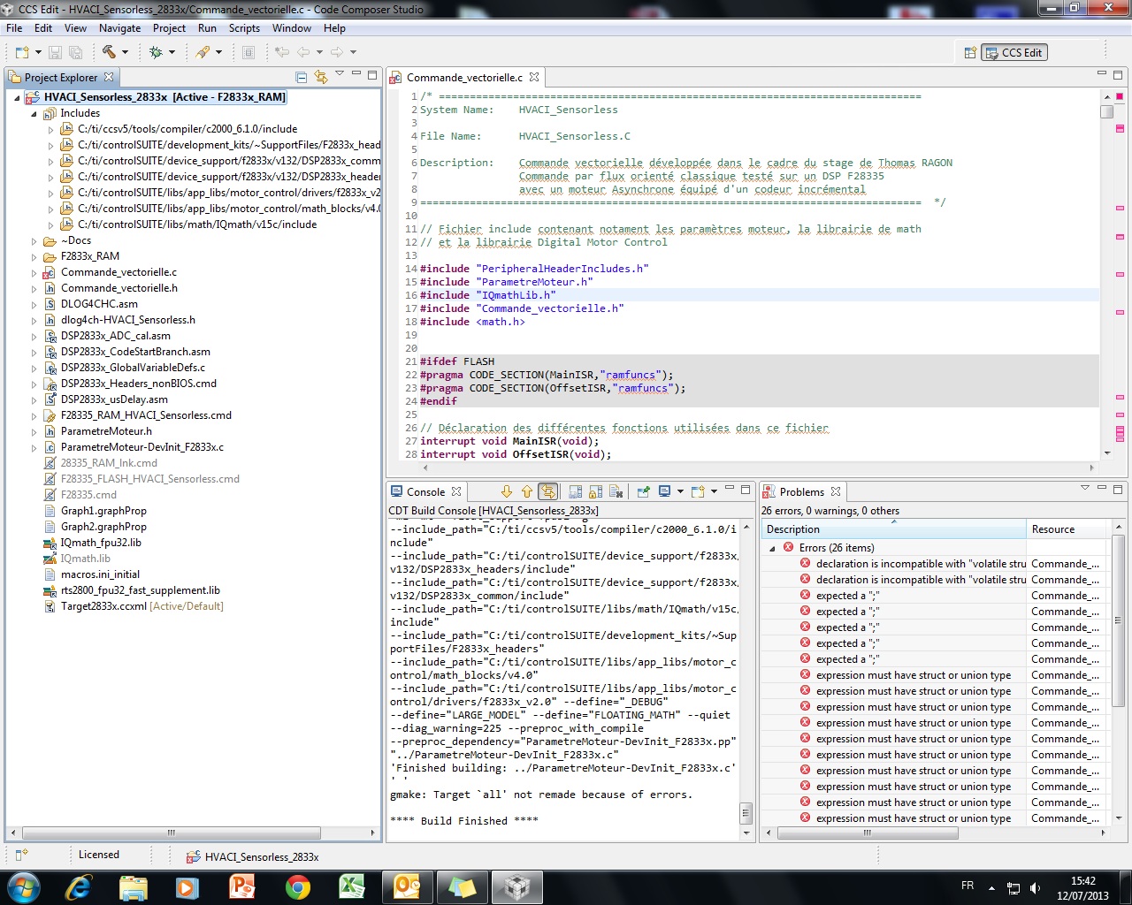
Task: Click the CCS Edit perspective button
Action: (x=1013, y=52)
